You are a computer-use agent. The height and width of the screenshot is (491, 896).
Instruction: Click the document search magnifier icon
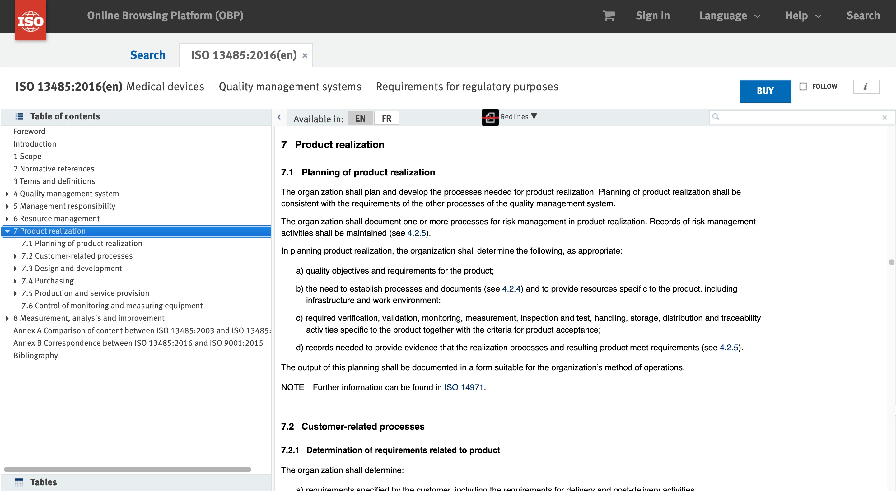pyautogui.click(x=716, y=117)
